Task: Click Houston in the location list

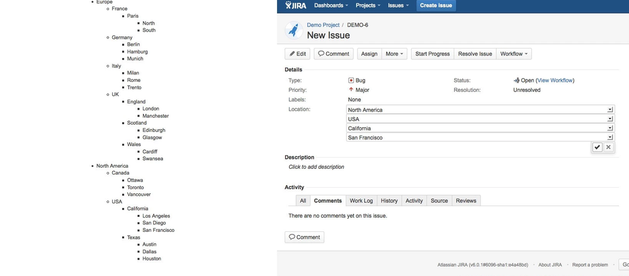Action: click(152, 259)
